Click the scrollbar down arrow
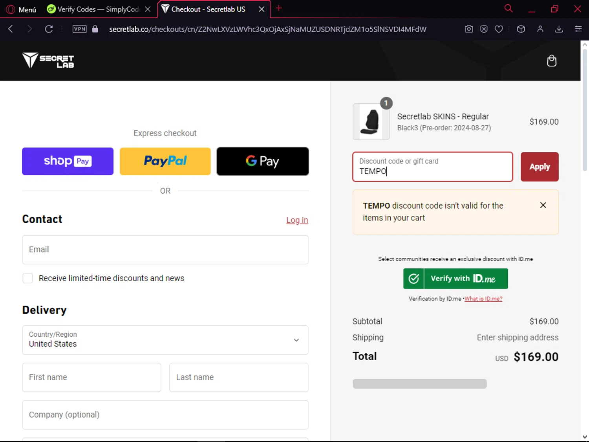The width and height of the screenshot is (589, 442). tap(585, 436)
